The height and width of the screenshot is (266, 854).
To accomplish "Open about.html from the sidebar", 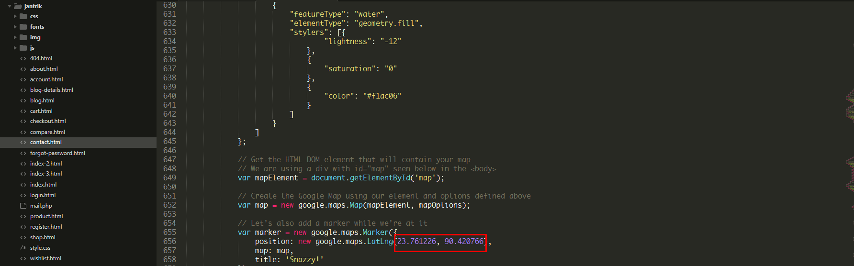I will (44, 69).
